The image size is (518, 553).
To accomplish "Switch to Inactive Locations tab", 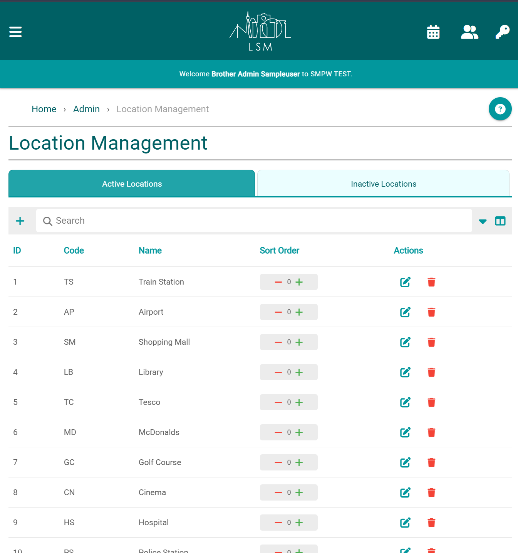I will (x=383, y=184).
